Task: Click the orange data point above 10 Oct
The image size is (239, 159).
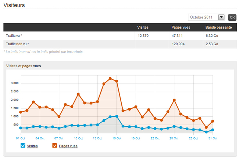Action: click(78, 94)
